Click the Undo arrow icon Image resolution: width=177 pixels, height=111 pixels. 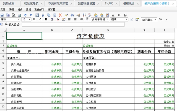pyautogui.click(x=25, y=15)
